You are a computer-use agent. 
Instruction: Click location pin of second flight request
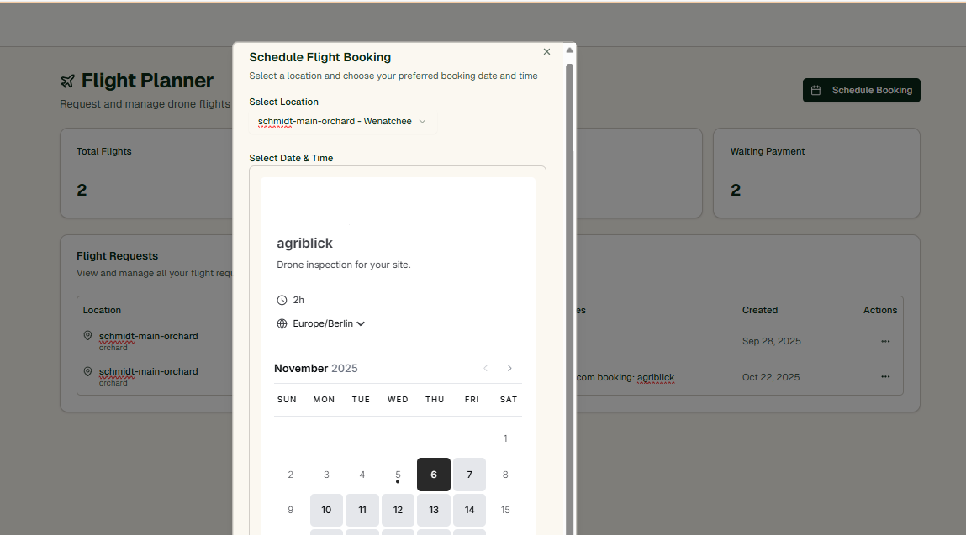88,371
